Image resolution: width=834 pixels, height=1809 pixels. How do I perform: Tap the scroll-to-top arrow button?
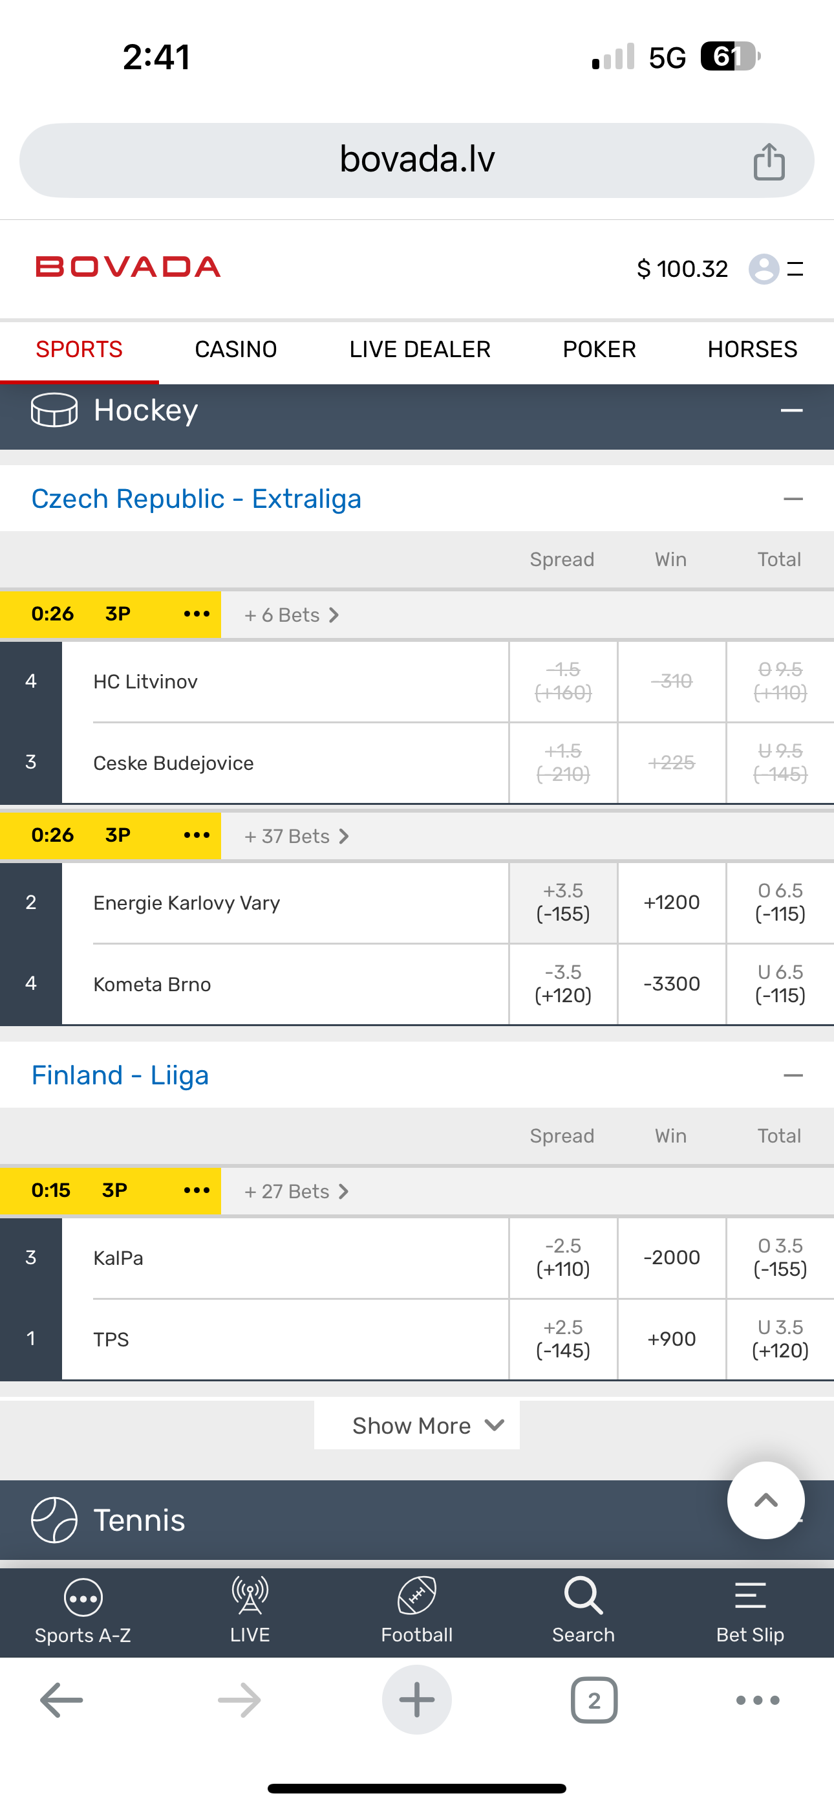[765, 1500]
